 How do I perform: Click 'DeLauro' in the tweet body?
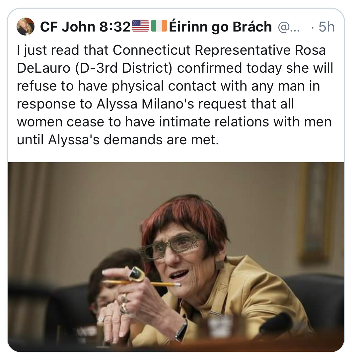click(43, 68)
